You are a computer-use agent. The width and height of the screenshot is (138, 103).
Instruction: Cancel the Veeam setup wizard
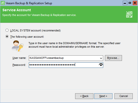click(x=123, y=96)
